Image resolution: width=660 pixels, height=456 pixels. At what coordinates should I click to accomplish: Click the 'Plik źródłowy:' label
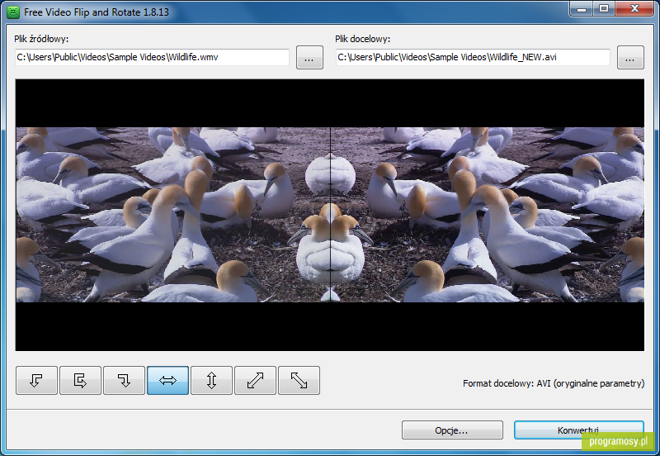coord(41,39)
